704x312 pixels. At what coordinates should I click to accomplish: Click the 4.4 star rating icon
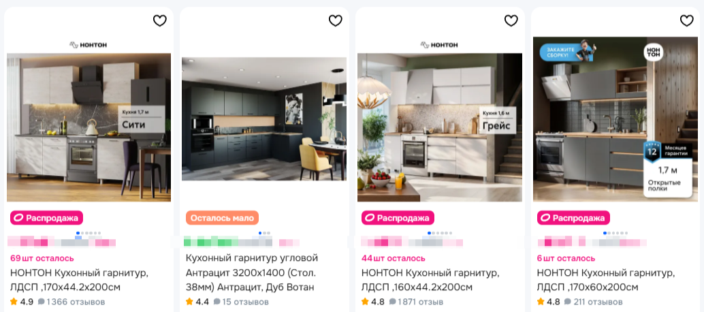point(189,302)
